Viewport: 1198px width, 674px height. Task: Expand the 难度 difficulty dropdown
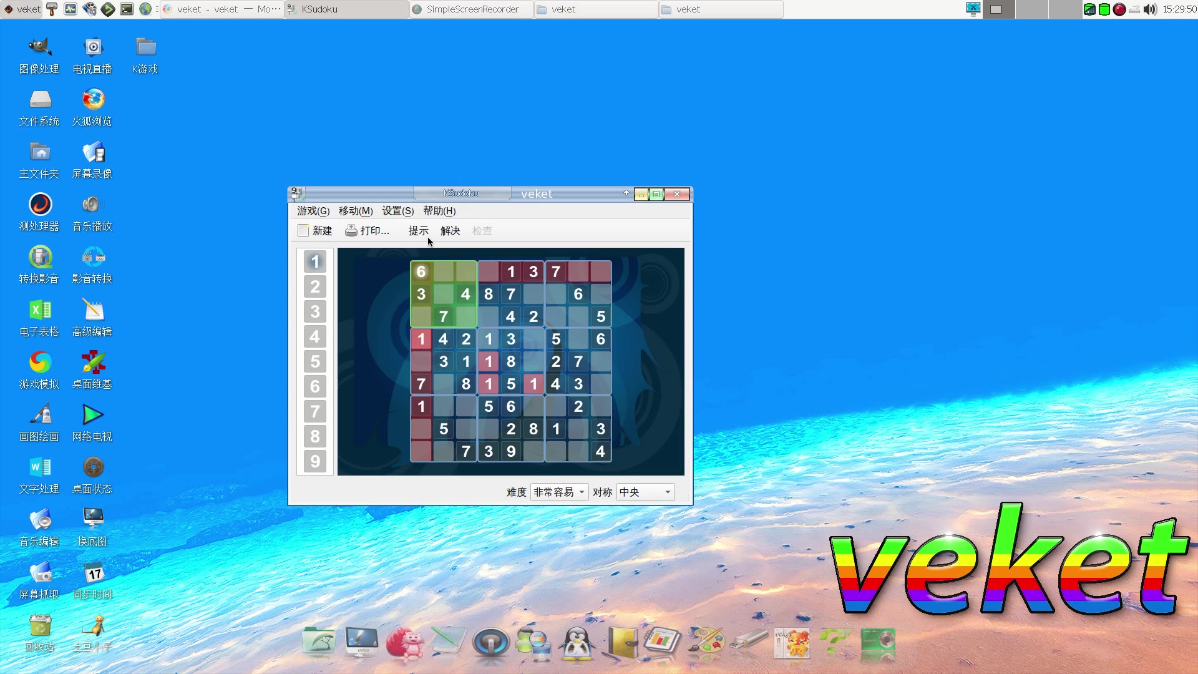[x=558, y=492]
